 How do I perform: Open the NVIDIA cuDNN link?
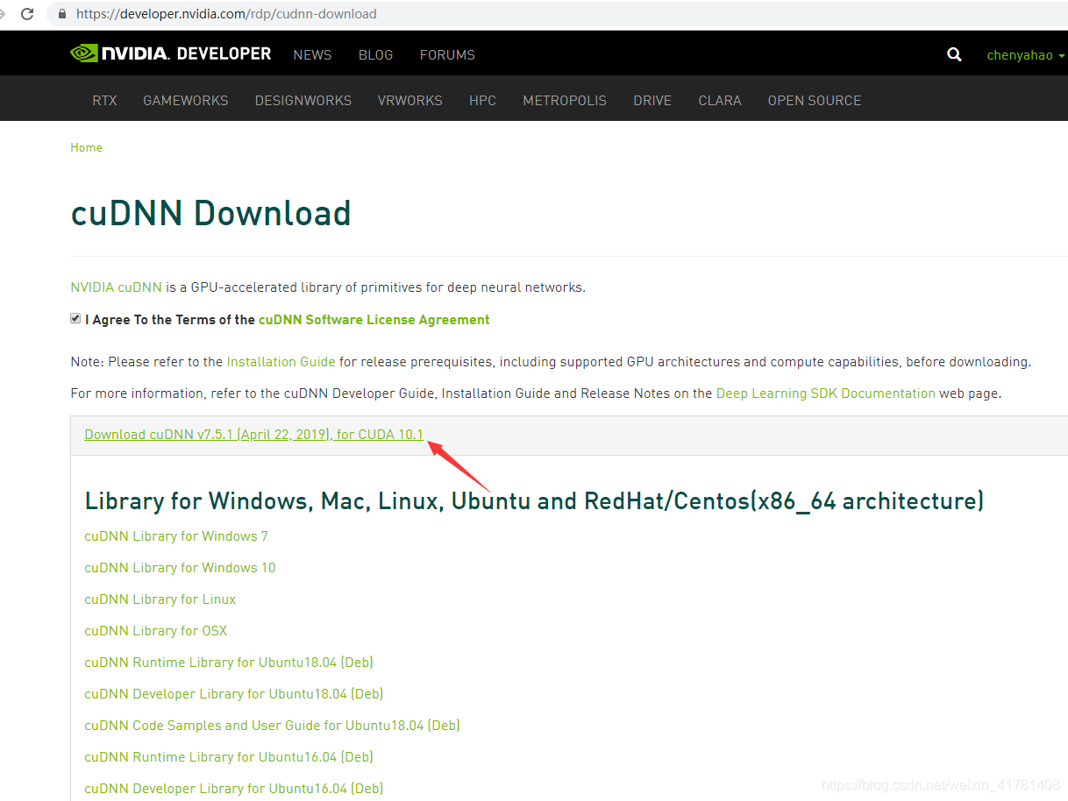(x=116, y=287)
